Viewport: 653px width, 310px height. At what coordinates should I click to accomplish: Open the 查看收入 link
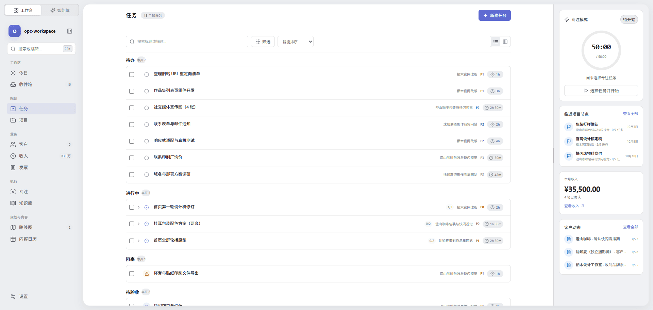pos(574,206)
